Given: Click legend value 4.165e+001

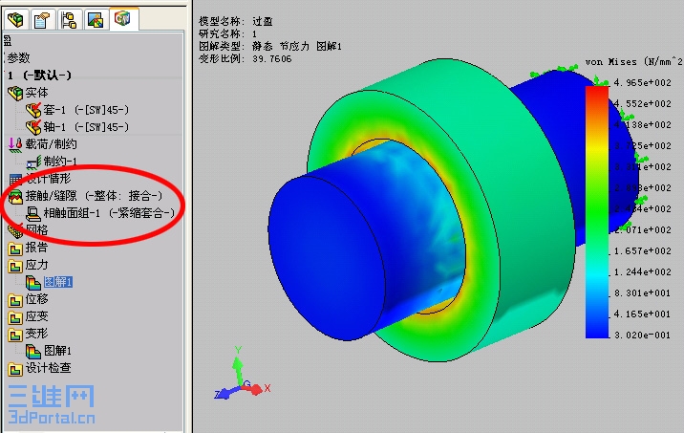Looking at the screenshot, I should tap(642, 314).
